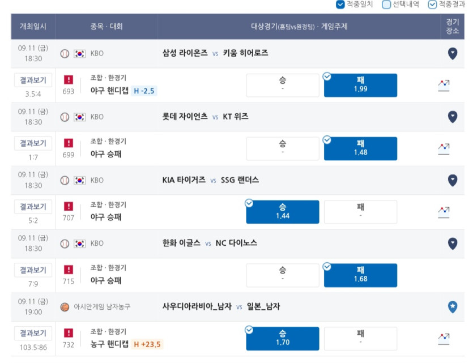473x363 pixels.
Task: Select empty 승 option for 한화 이글스 game
Action: [x=283, y=275]
